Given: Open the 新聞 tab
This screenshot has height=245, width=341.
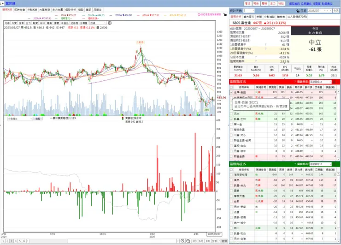Looking at the screenshot, I should click(x=259, y=17).
